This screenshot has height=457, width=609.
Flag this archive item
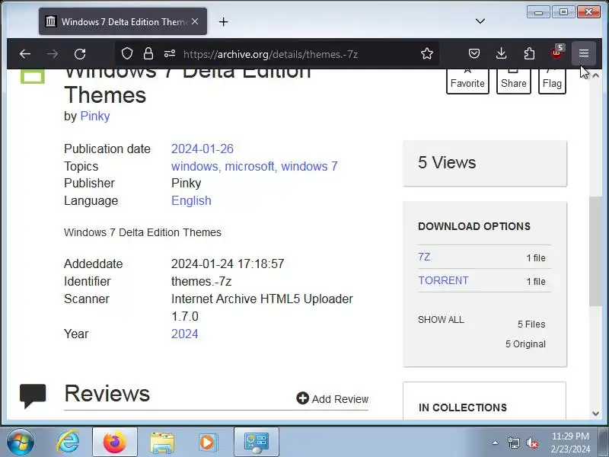[552, 81]
